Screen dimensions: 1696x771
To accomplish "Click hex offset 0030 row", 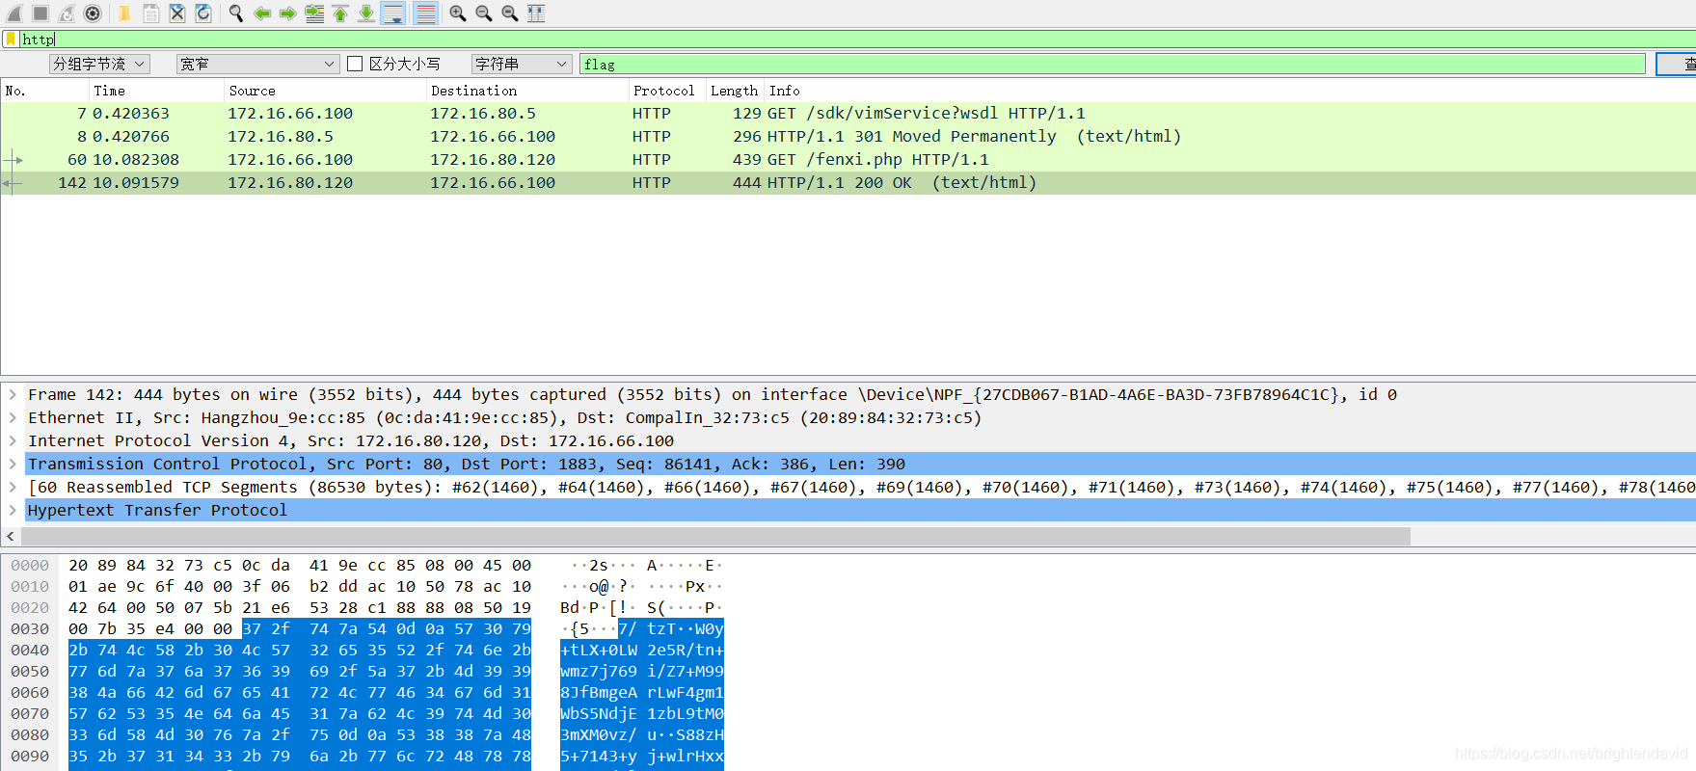I will click(30, 628).
